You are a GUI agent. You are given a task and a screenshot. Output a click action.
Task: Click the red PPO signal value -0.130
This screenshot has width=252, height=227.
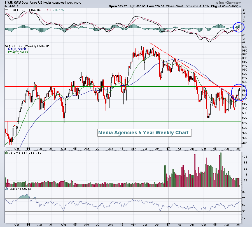pos(47,10)
